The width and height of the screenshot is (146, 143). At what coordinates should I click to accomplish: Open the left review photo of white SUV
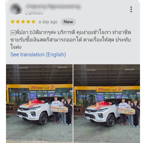39,104
